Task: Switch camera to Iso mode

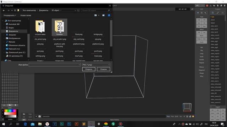Action: pos(181,116)
